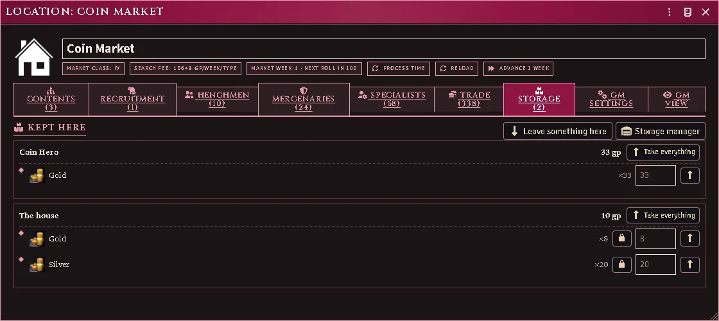Screen dimensions: 719x321
Task: Open the GM Settings tab
Action: pyautogui.click(x=611, y=99)
